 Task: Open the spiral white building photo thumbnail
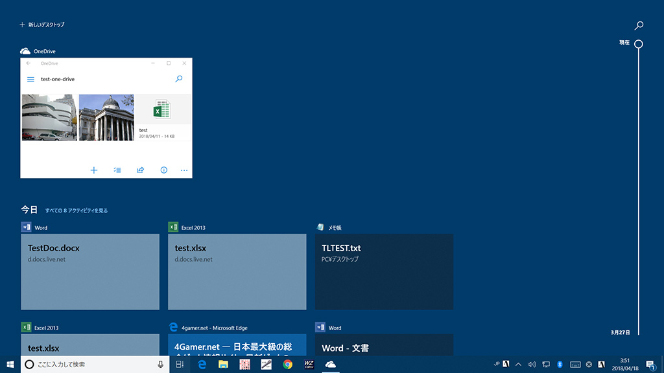pos(49,118)
